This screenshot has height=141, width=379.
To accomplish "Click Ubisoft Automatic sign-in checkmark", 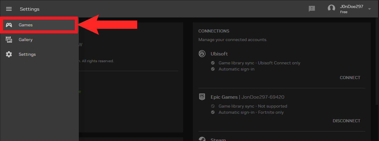I will [x=213, y=69].
